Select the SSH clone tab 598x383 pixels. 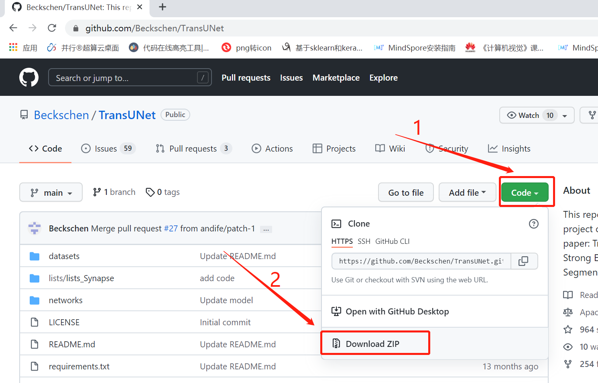pos(364,241)
